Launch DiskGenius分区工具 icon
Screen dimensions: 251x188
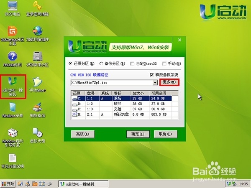pos(13,36)
